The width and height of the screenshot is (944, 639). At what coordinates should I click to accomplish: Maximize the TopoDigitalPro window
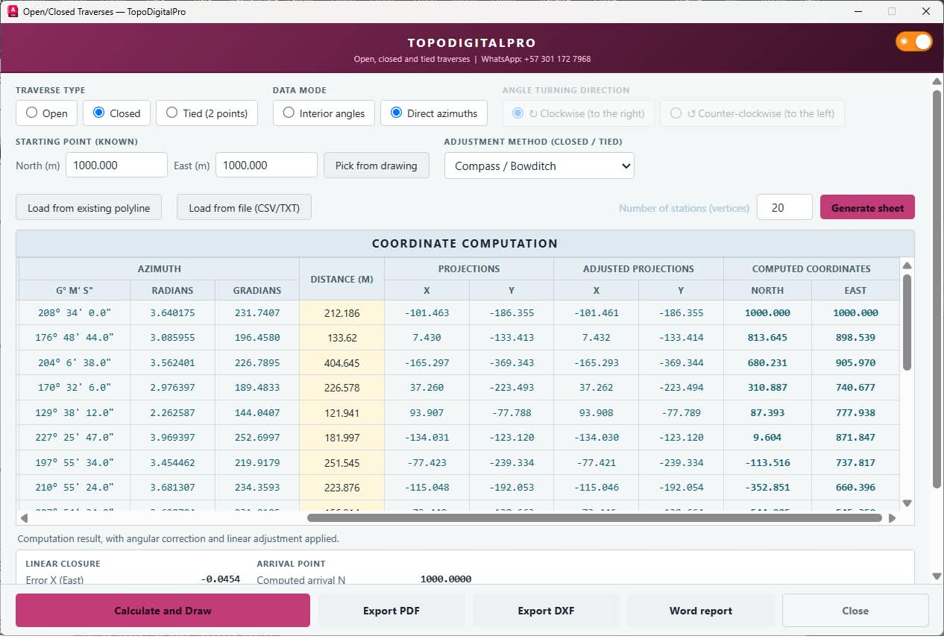[x=892, y=11]
